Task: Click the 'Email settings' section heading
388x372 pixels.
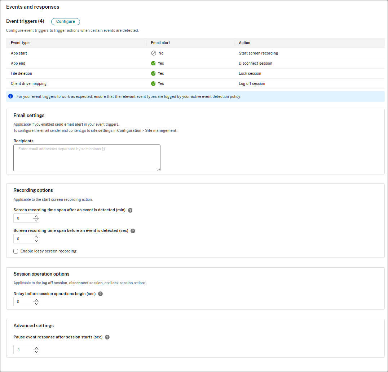Action: (29, 116)
